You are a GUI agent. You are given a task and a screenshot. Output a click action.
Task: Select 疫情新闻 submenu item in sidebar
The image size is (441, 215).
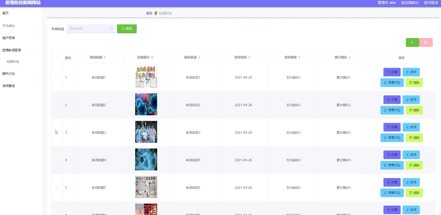click(13, 62)
